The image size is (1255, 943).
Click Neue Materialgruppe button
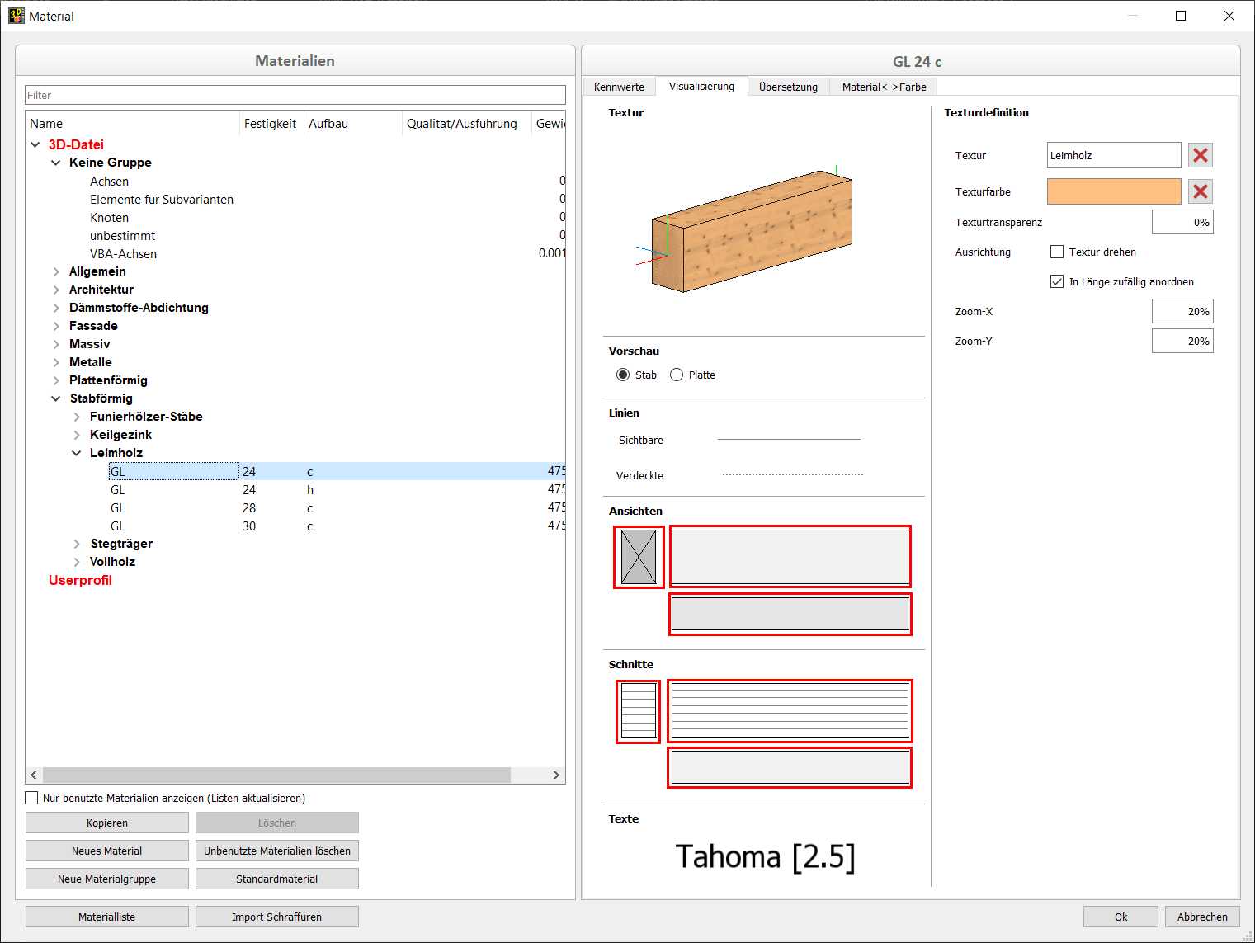click(x=107, y=879)
